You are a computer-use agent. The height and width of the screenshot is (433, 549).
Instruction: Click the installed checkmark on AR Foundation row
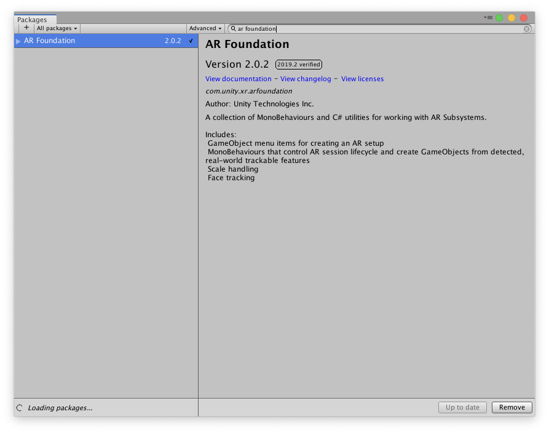click(x=191, y=41)
